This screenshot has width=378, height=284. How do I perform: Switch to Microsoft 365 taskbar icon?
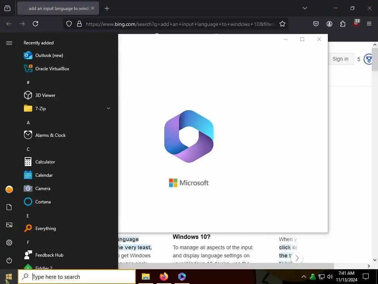pos(182,277)
